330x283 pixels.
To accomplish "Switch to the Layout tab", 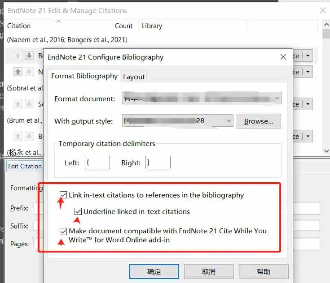I will (x=134, y=77).
